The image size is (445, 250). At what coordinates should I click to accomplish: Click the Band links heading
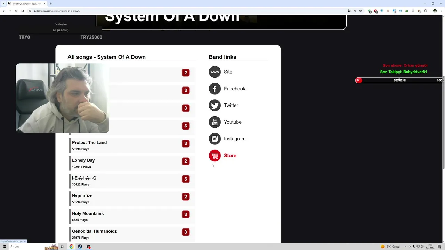click(x=222, y=57)
